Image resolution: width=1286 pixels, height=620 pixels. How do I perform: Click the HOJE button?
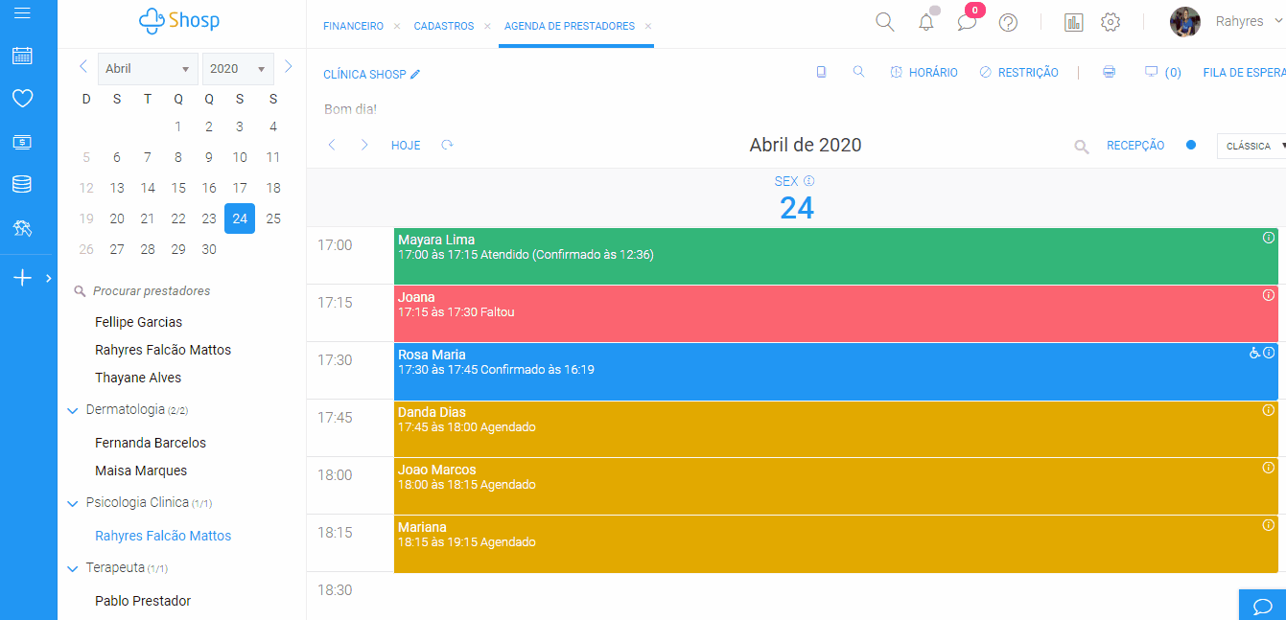(x=406, y=146)
